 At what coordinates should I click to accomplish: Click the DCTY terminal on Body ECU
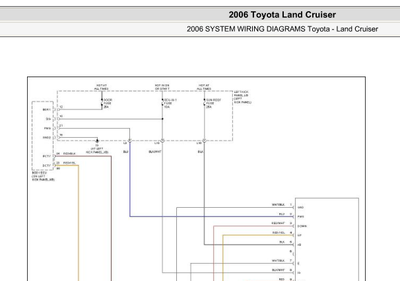(x=47, y=166)
